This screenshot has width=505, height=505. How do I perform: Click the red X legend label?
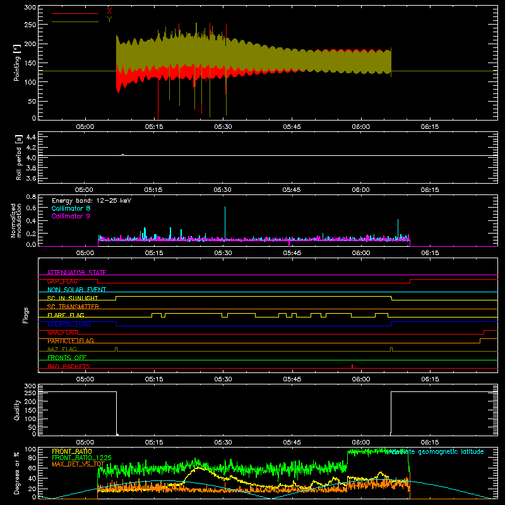pyautogui.click(x=109, y=11)
